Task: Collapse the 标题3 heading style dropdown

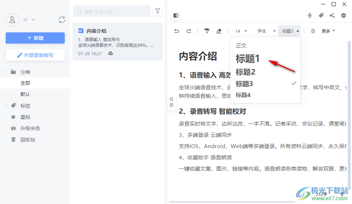Action: 290,31
